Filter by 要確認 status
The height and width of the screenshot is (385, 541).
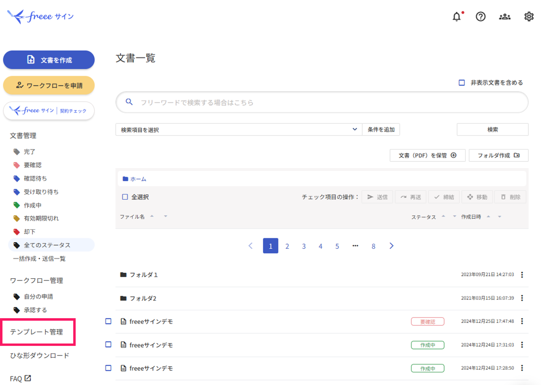coord(32,165)
